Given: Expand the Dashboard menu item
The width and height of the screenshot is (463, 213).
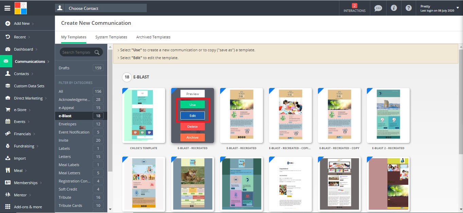Looking at the screenshot, I should pos(24,49).
